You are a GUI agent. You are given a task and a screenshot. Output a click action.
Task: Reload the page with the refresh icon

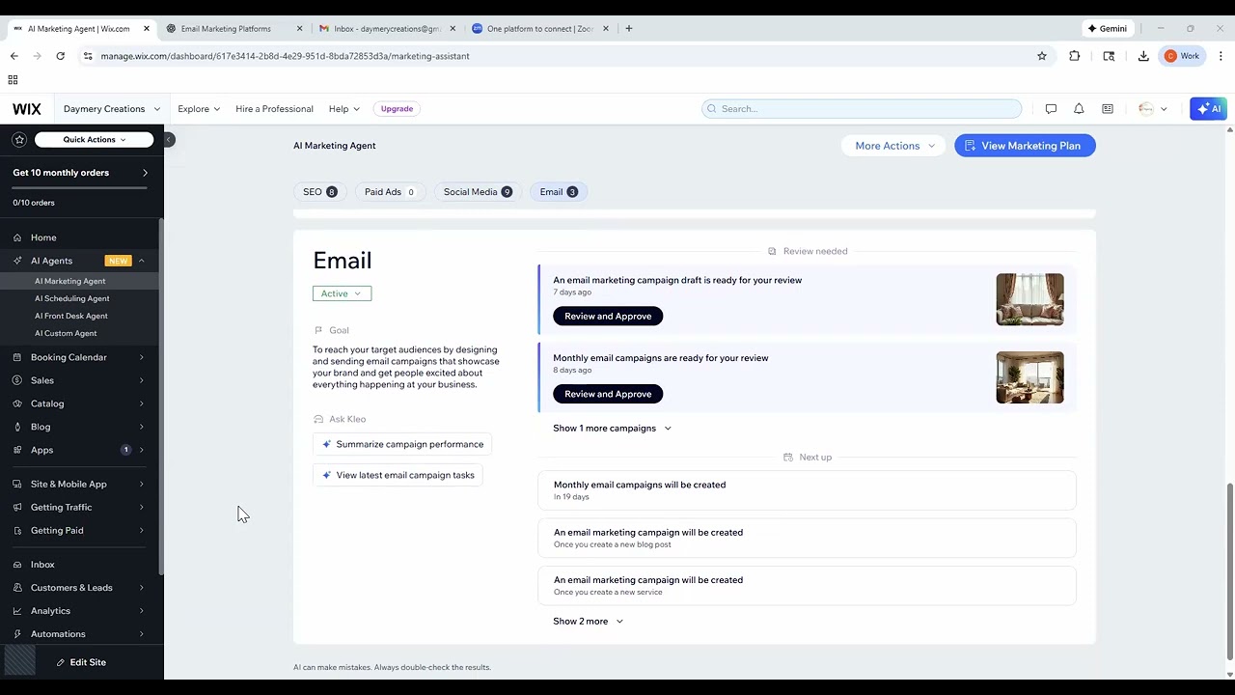(60, 56)
